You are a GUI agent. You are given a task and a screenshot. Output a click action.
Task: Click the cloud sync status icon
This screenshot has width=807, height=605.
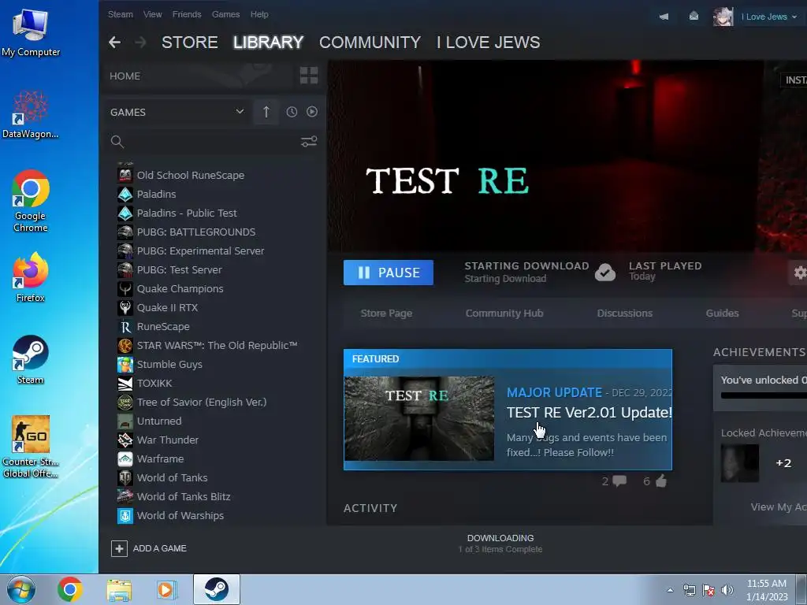605,272
